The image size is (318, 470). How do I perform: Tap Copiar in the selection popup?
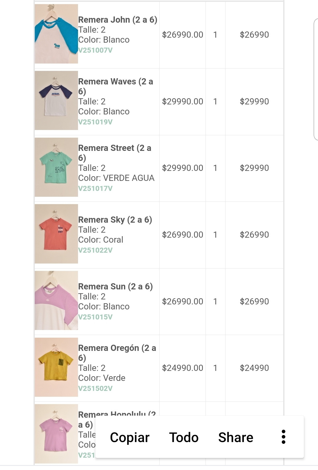[x=130, y=437]
